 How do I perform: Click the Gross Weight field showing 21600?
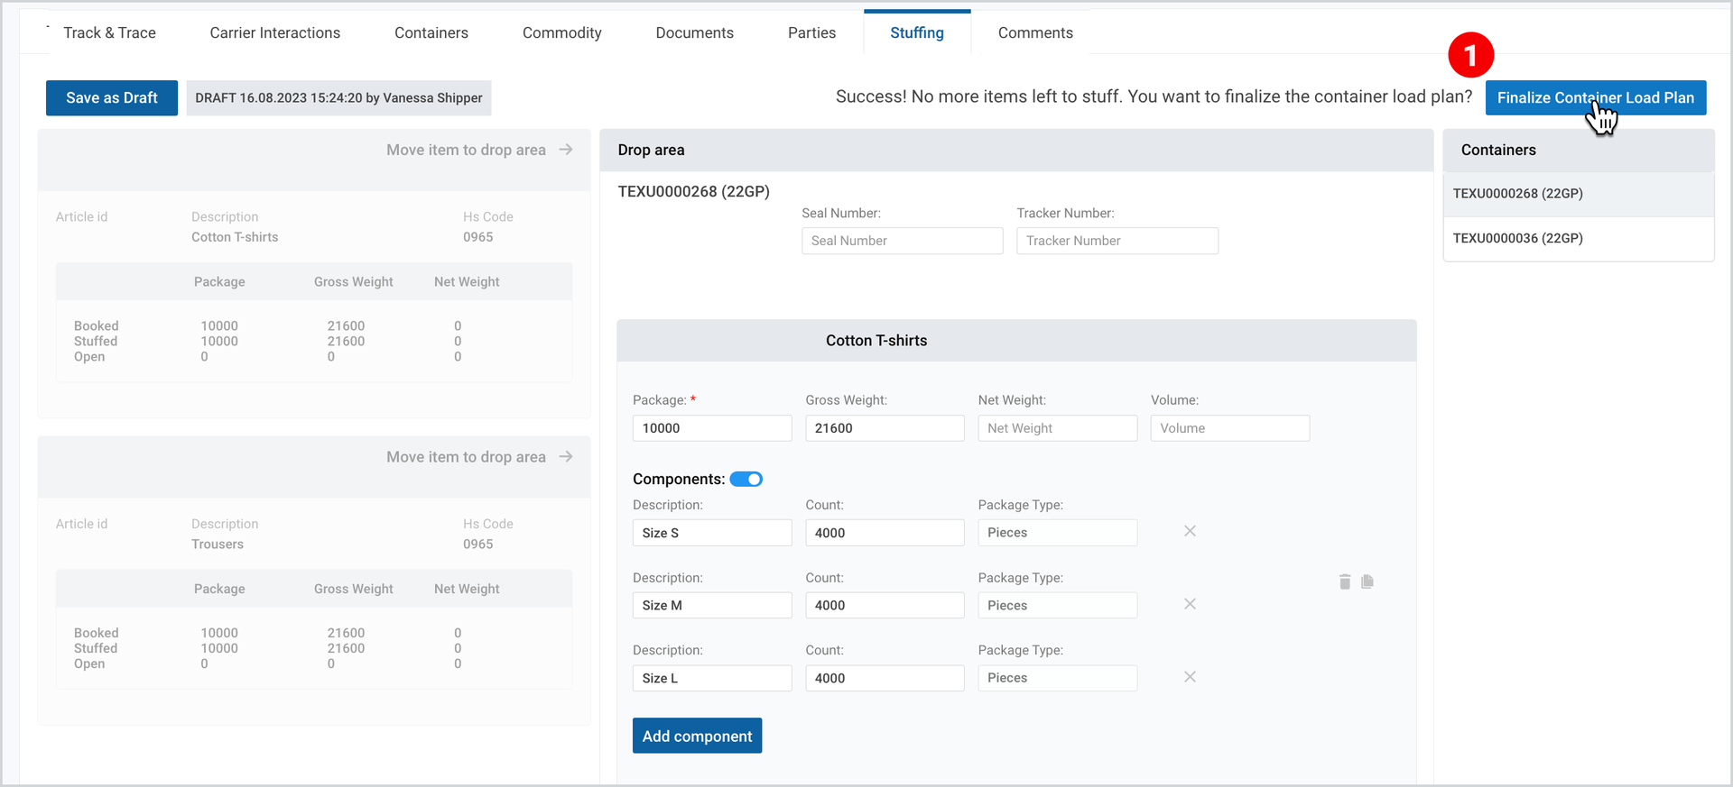coord(885,428)
